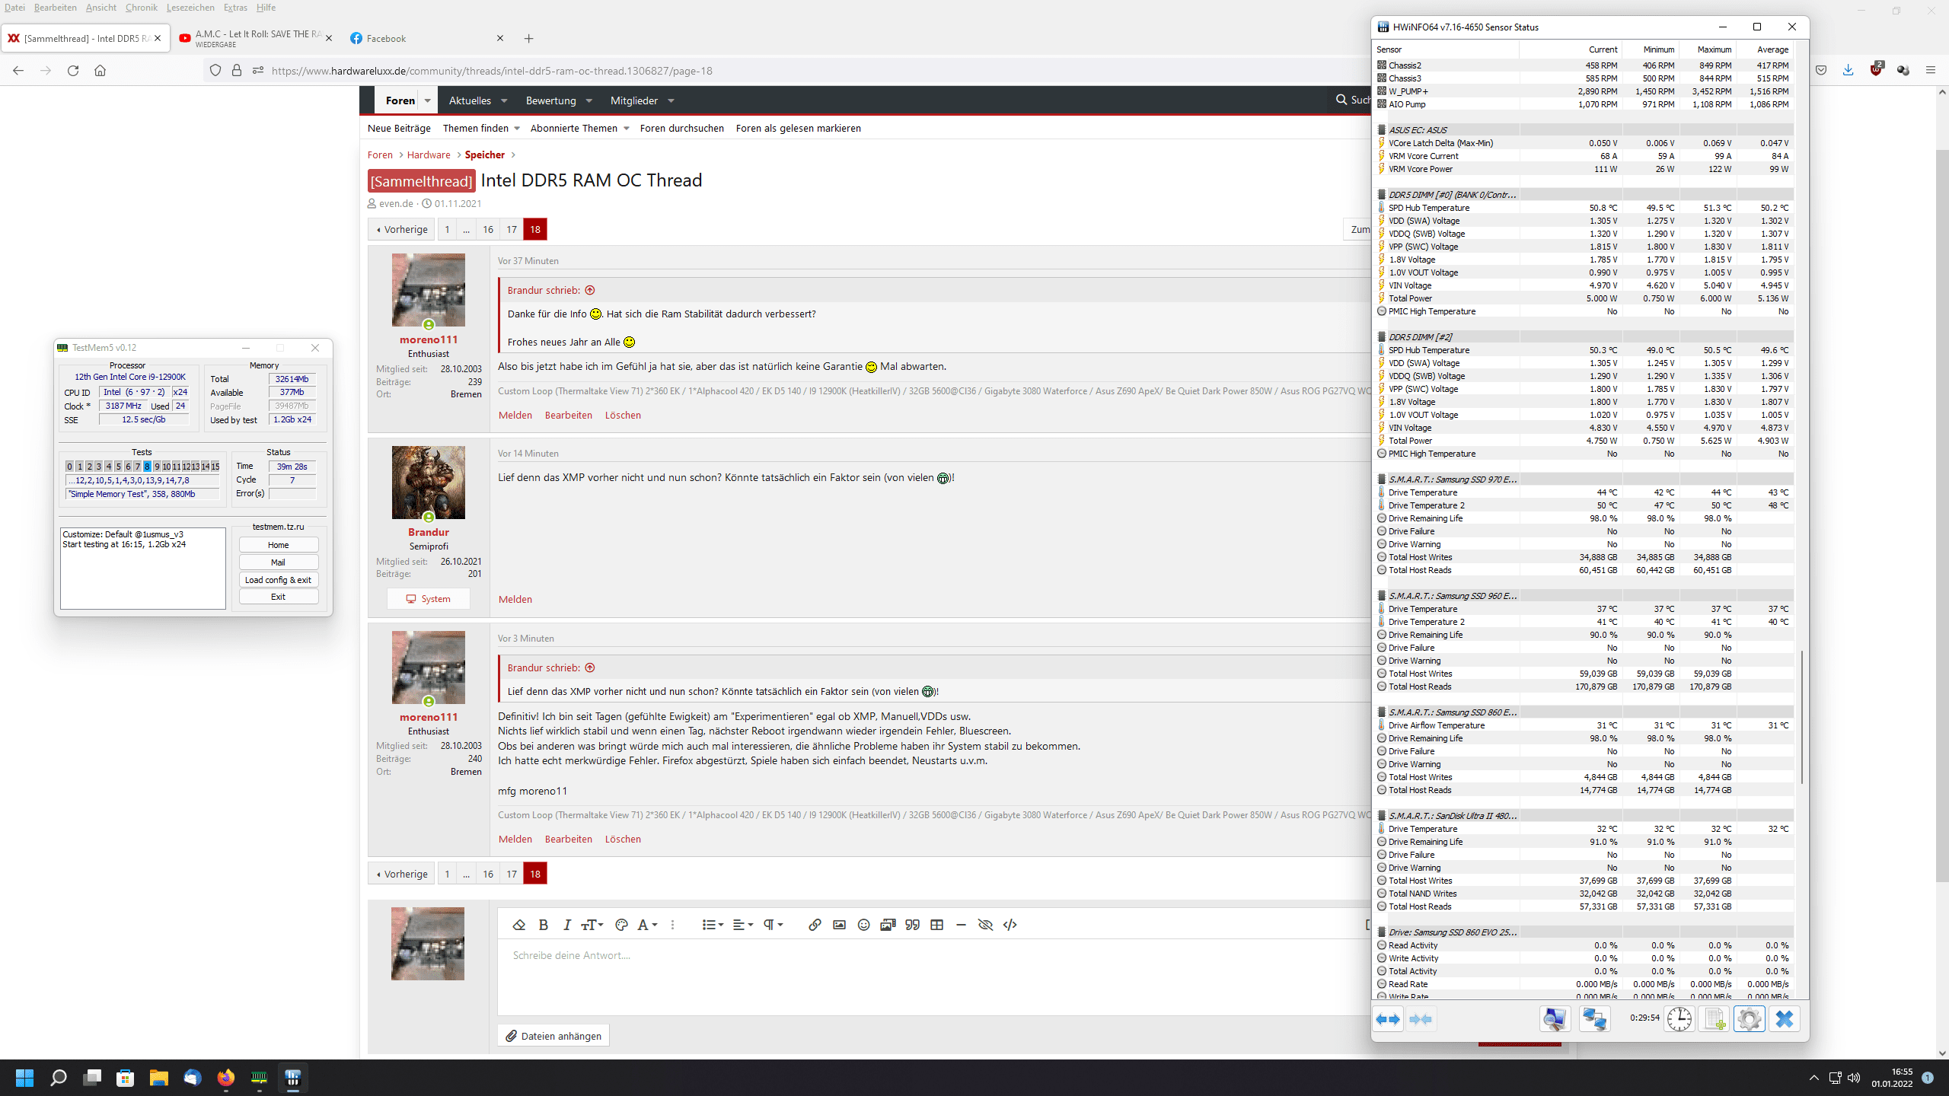Click Load config & exit in TestMem5
The width and height of the screenshot is (1949, 1096).
click(x=278, y=580)
